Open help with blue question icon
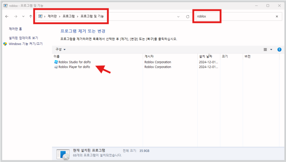Image resolution: width=286 pixels, height=162 pixels. point(279,49)
